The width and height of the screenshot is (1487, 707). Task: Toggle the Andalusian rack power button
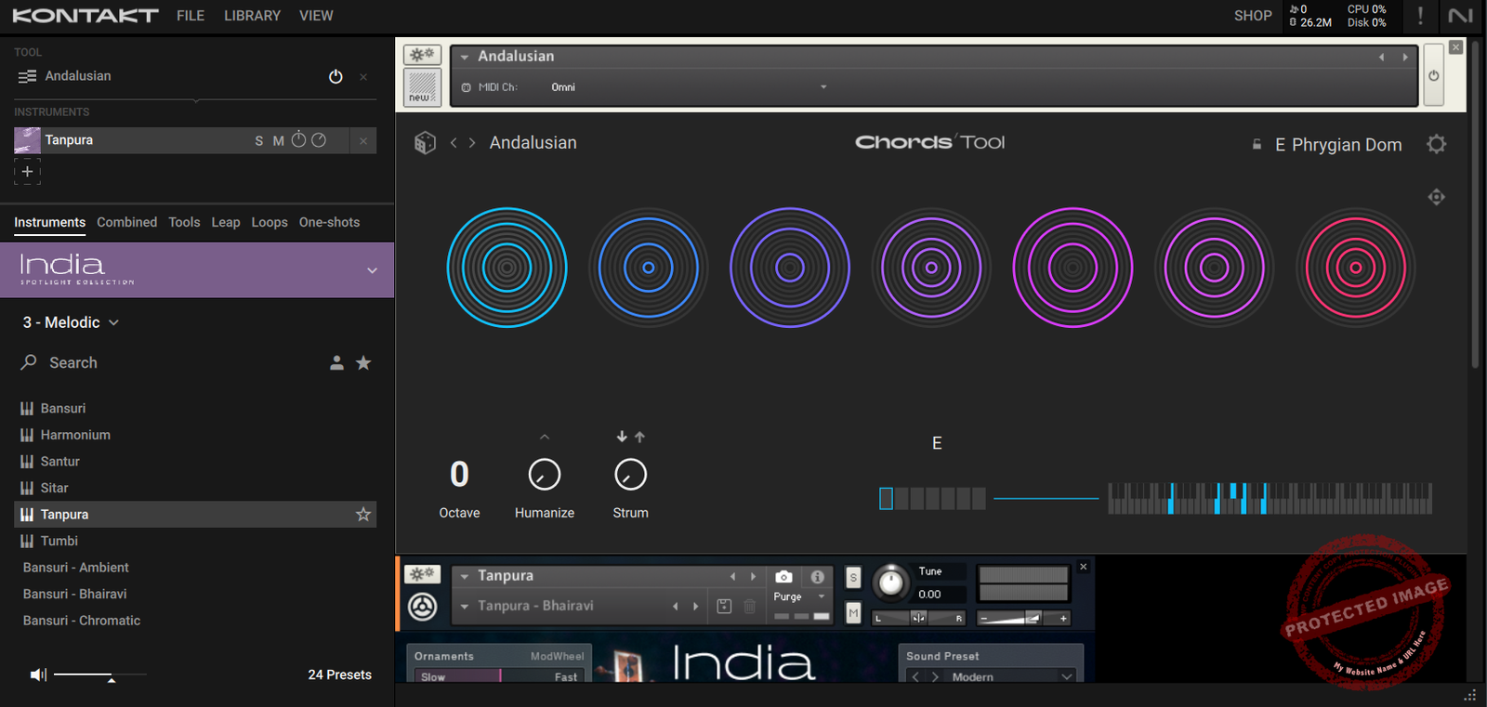[1434, 75]
